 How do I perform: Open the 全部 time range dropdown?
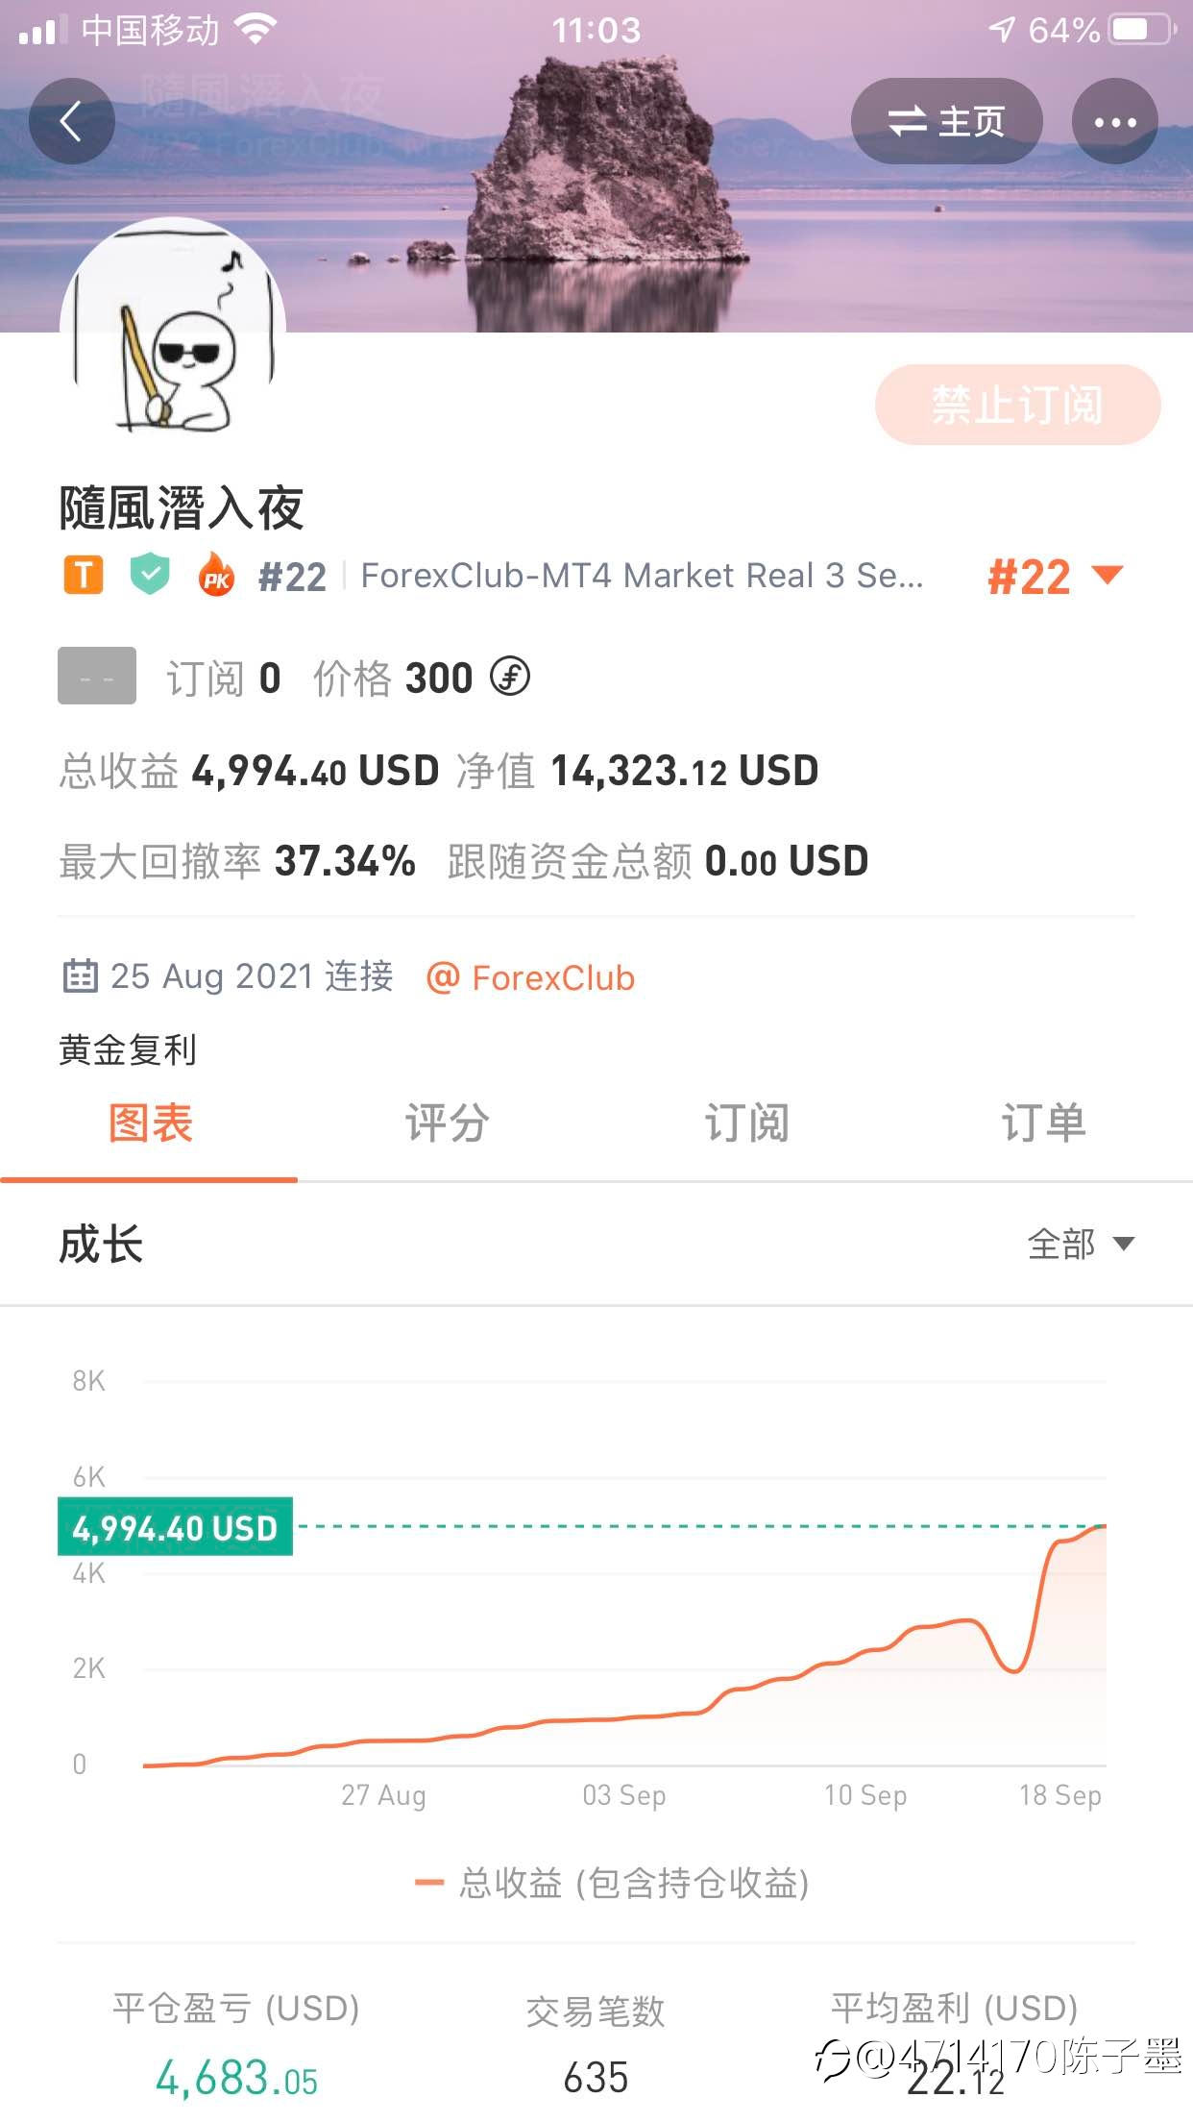click(1081, 1244)
